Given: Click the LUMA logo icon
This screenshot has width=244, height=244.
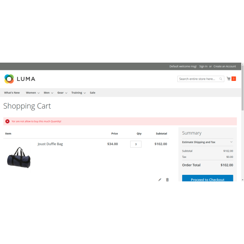Looking at the screenshot, I should [x=9, y=79].
